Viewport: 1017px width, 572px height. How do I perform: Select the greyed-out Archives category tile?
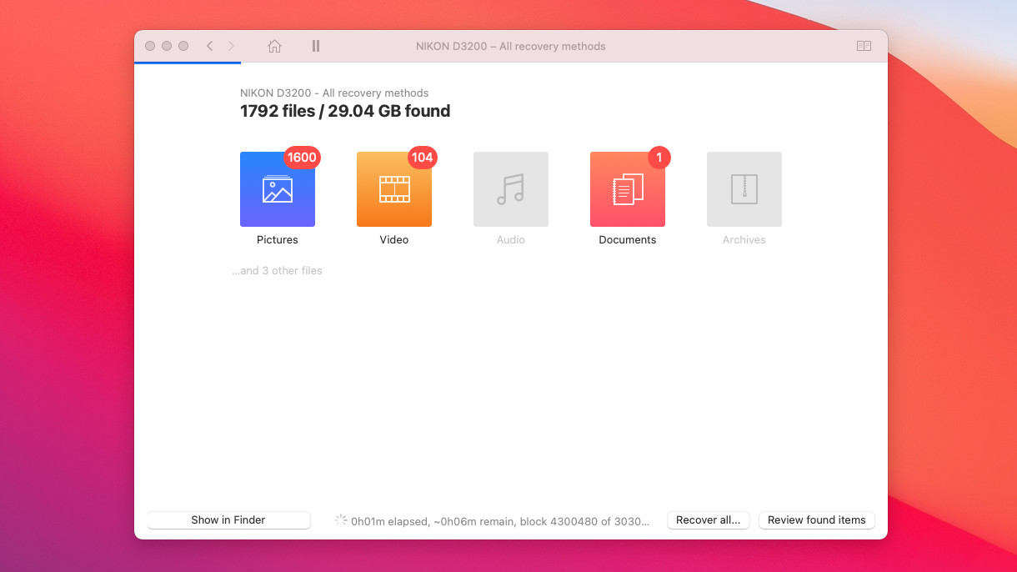744,189
